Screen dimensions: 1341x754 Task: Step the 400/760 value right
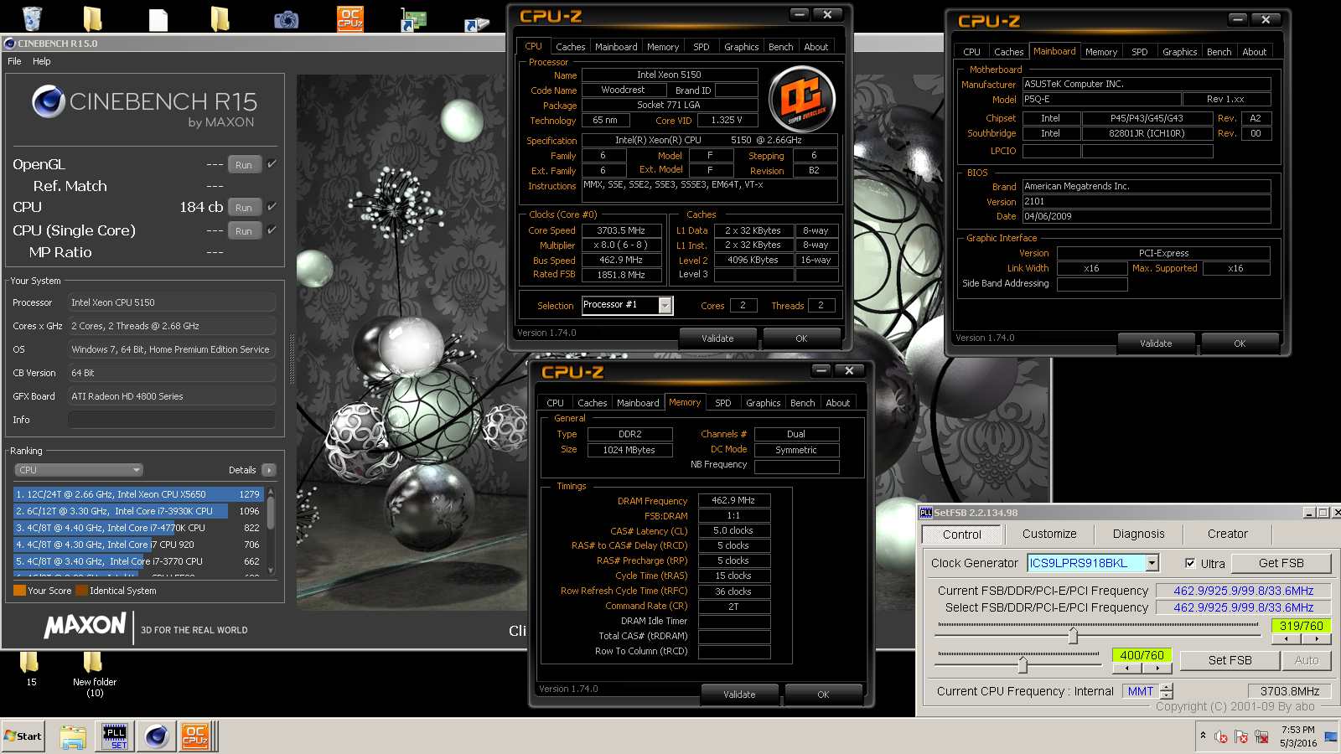pos(1157,669)
